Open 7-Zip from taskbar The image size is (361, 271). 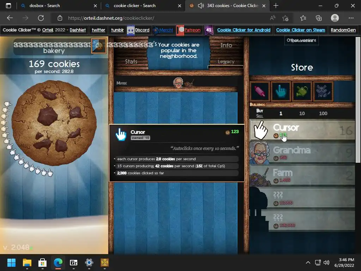tap(73, 263)
